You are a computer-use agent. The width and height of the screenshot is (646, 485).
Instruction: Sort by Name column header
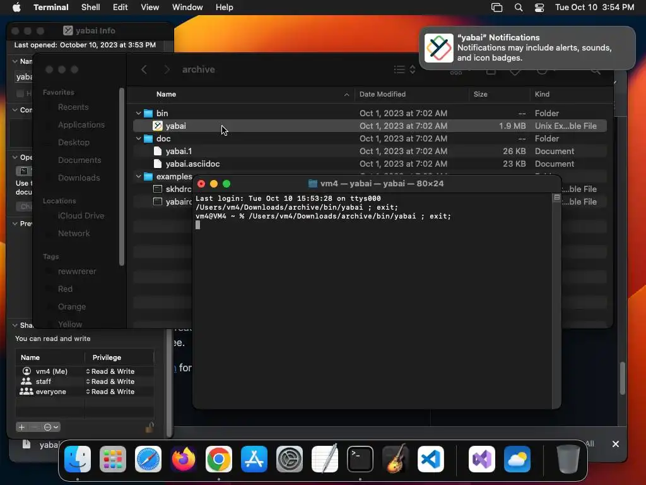(166, 94)
